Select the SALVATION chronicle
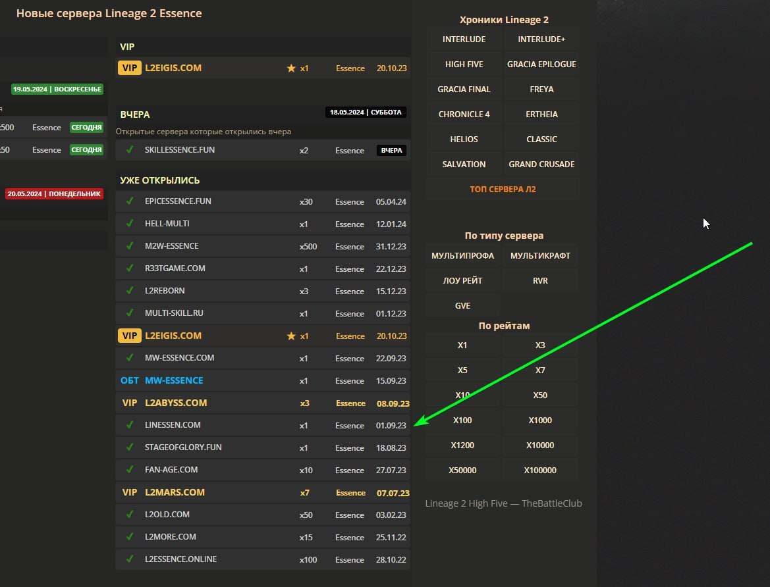Viewport: 770px width, 587px height. click(464, 165)
